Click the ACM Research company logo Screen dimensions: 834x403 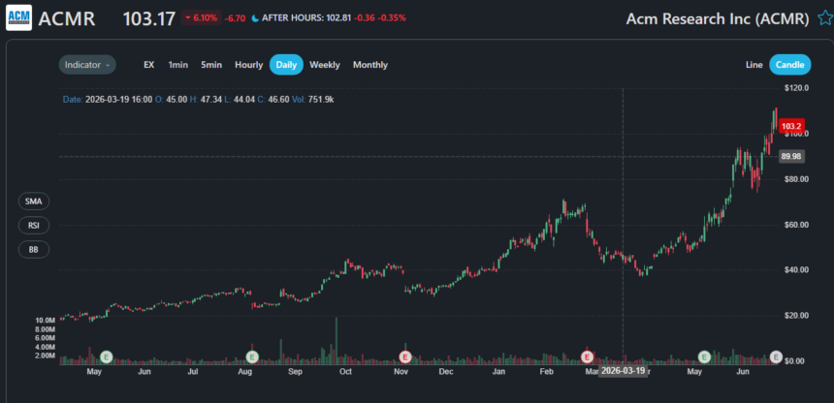[18, 17]
